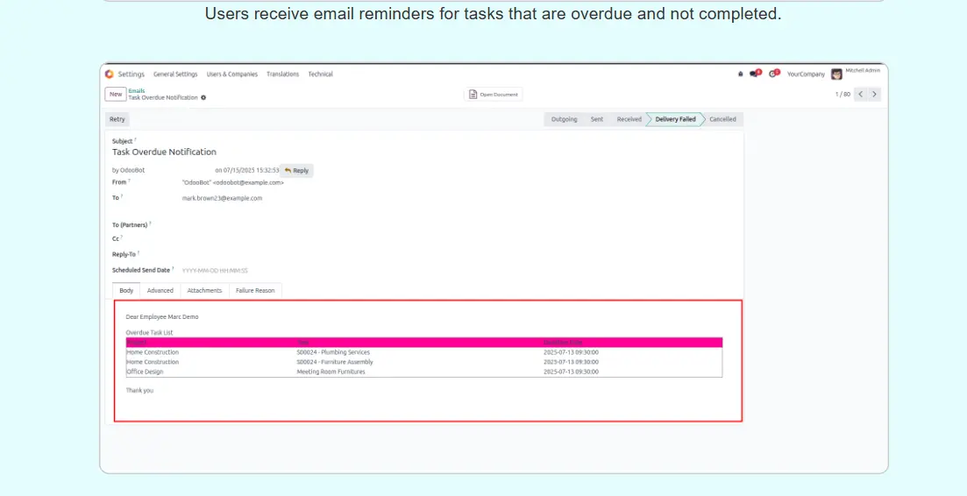
Task: Click the Odoo app logo icon
Action: point(110,74)
